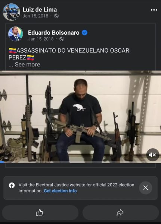This screenshot has height=224, width=161.
Task: Open the Get election info link
Action: pyautogui.click(x=60, y=191)
